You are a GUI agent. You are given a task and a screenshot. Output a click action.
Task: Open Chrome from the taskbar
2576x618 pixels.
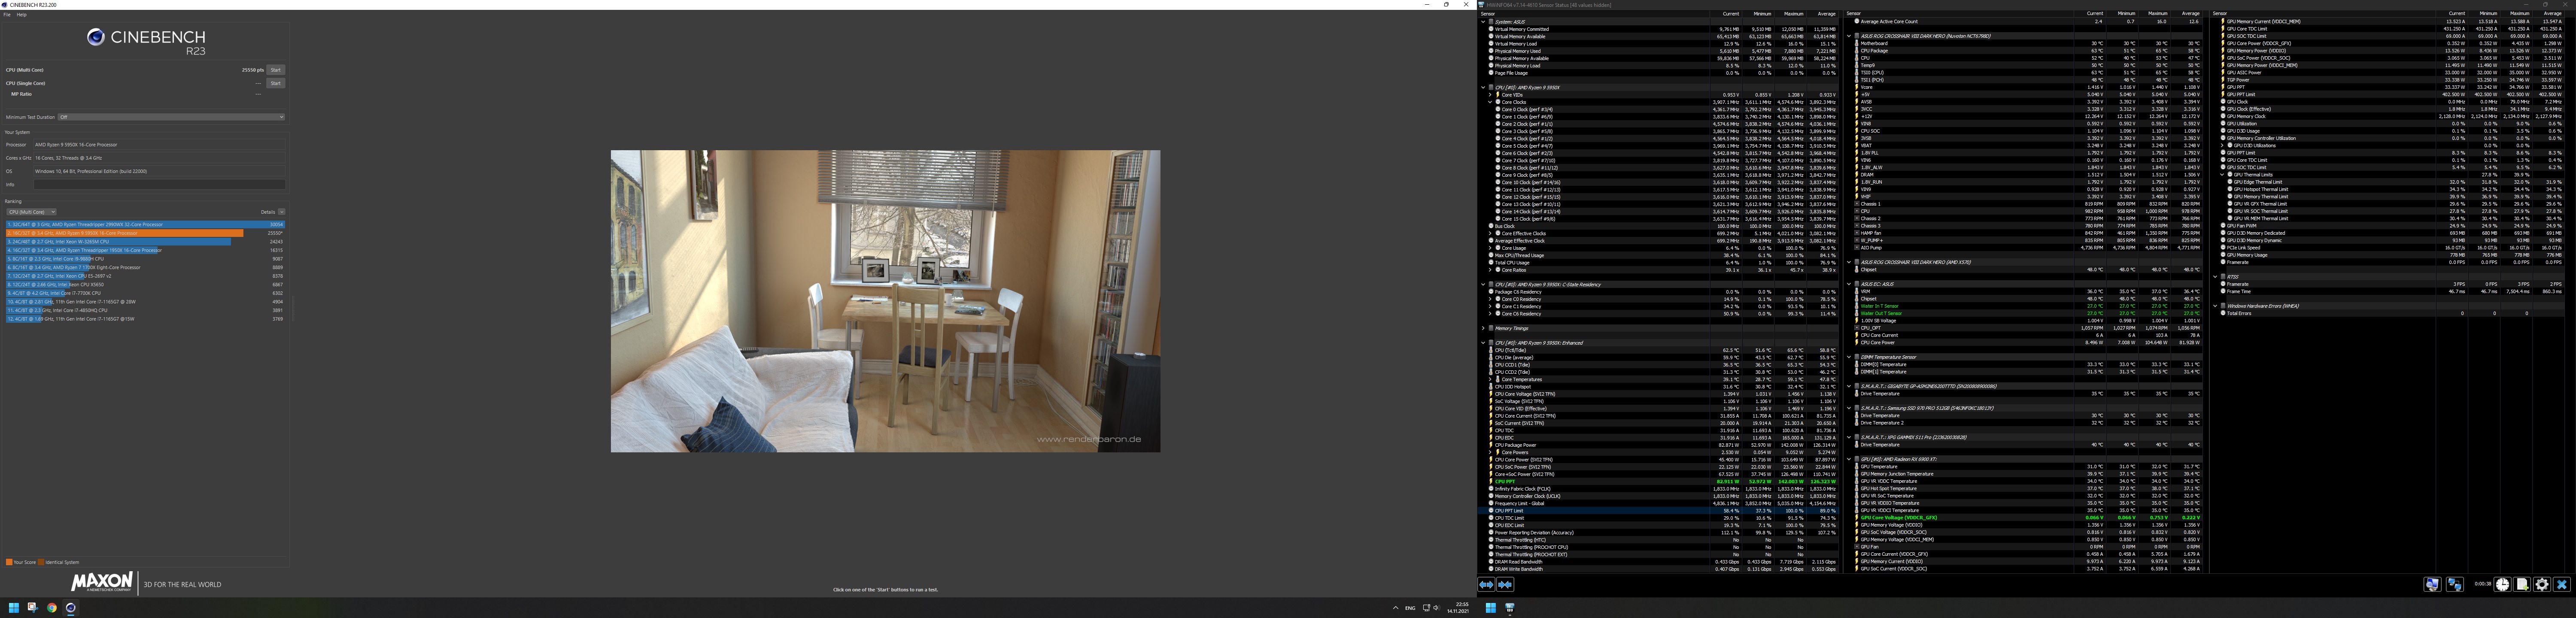[52, 608]
